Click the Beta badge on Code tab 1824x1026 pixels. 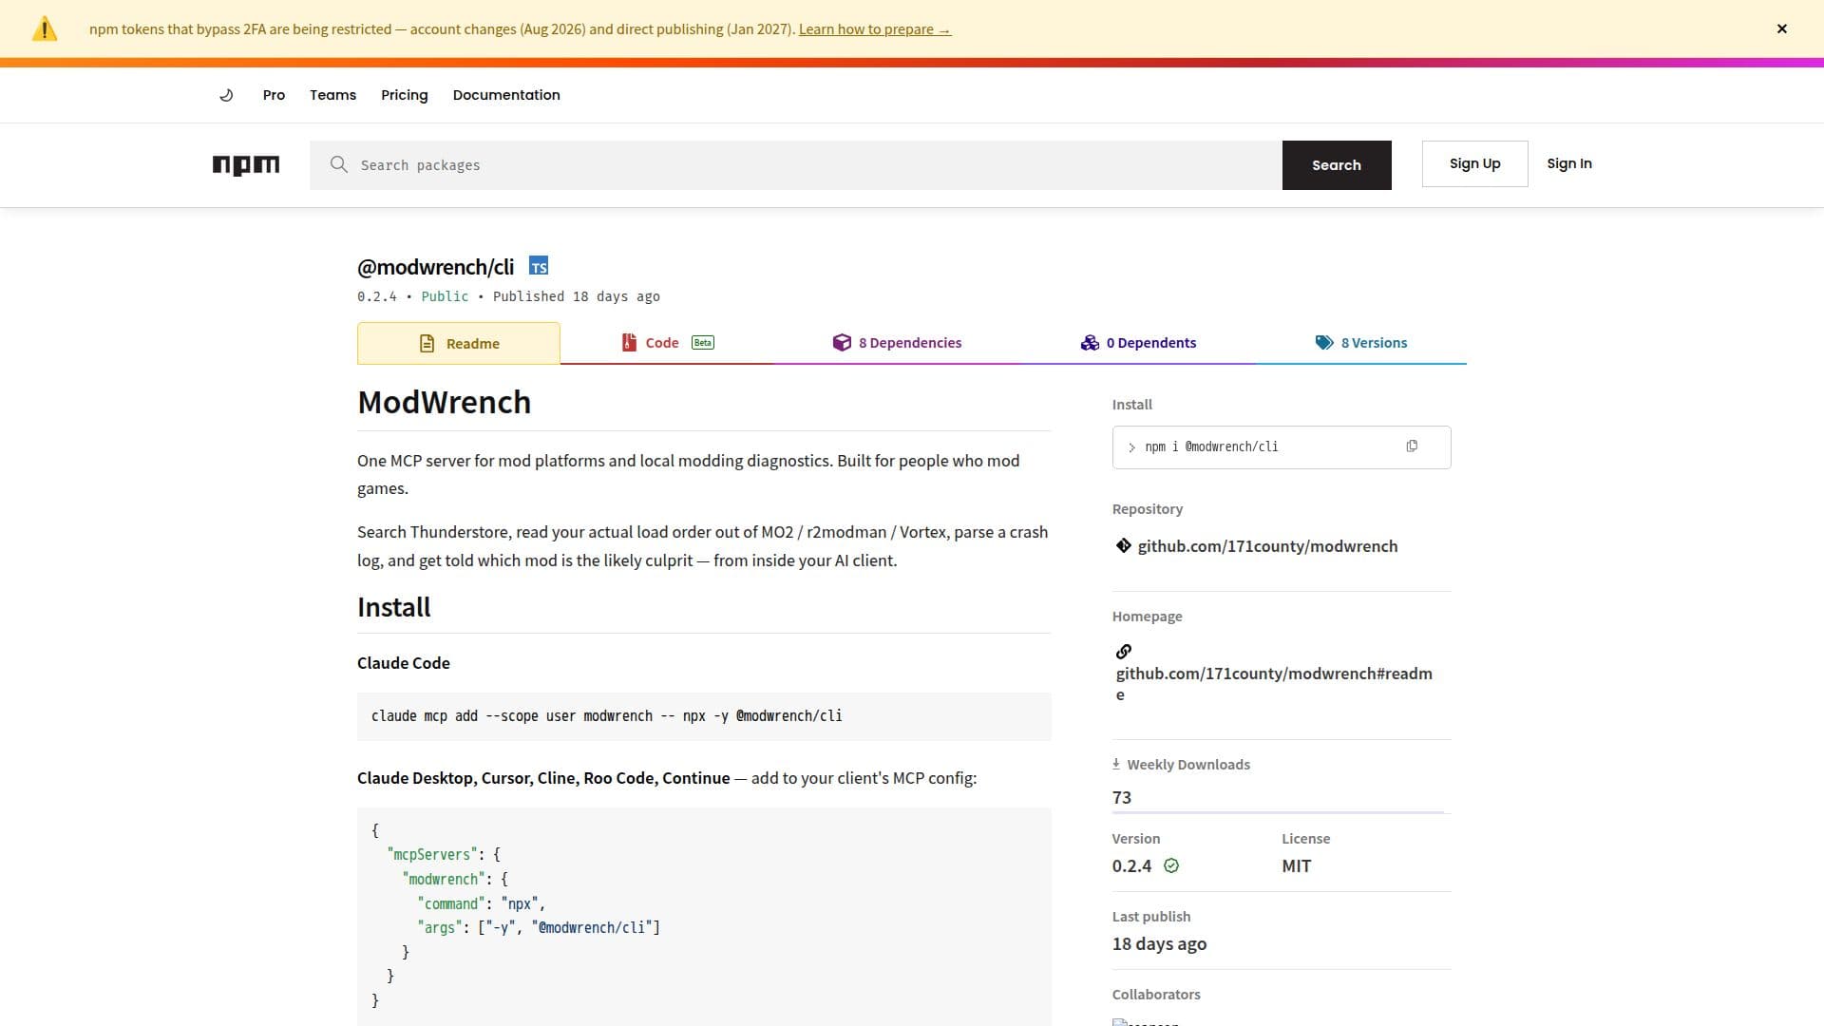coord(703,342)
